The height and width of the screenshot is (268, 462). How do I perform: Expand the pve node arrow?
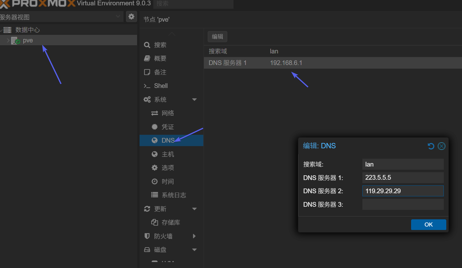pyautogui.click(x=8, y=40)
